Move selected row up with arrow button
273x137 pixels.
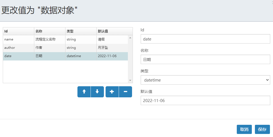(84, 92)
